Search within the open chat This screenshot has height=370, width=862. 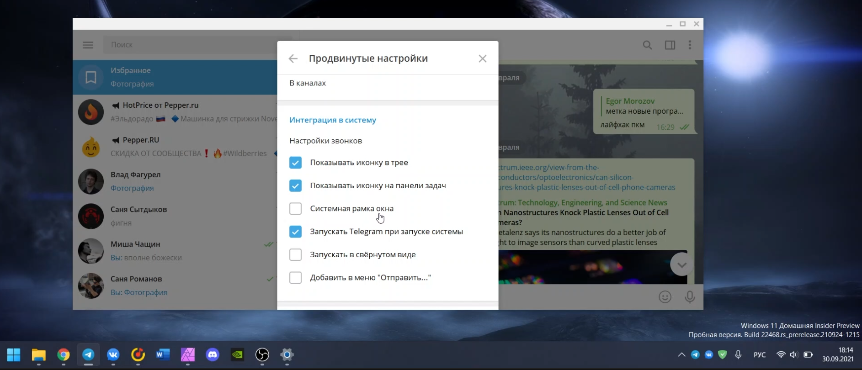[x=647, y=45]
